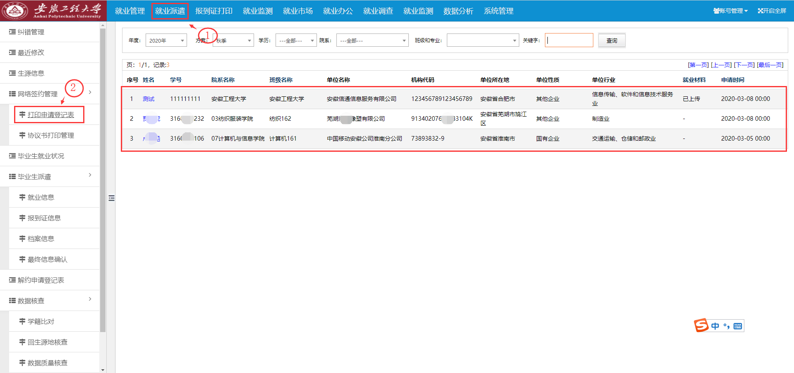Expand the 班级和专业 combo box
The width and height of the screenshot is (794, 373).
[x=482, y=41]
